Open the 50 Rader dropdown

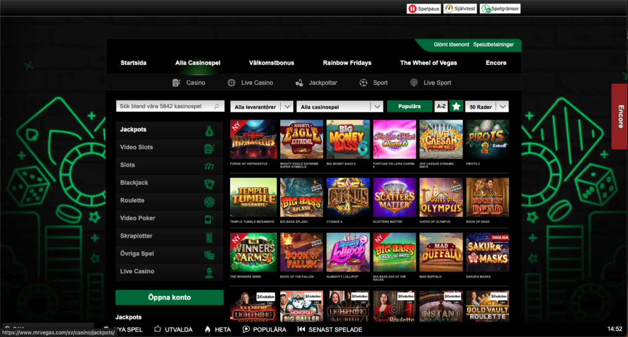[486, 107]
